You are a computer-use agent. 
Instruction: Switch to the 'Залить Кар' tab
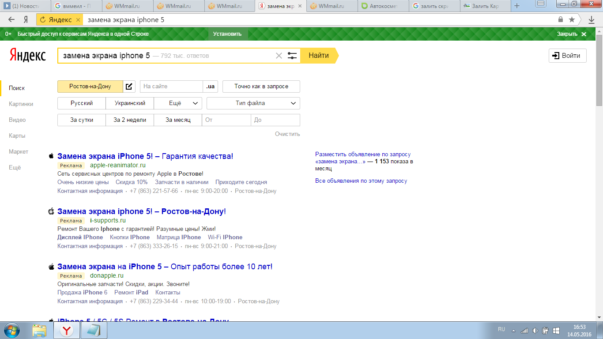click(x=485, y=6)
